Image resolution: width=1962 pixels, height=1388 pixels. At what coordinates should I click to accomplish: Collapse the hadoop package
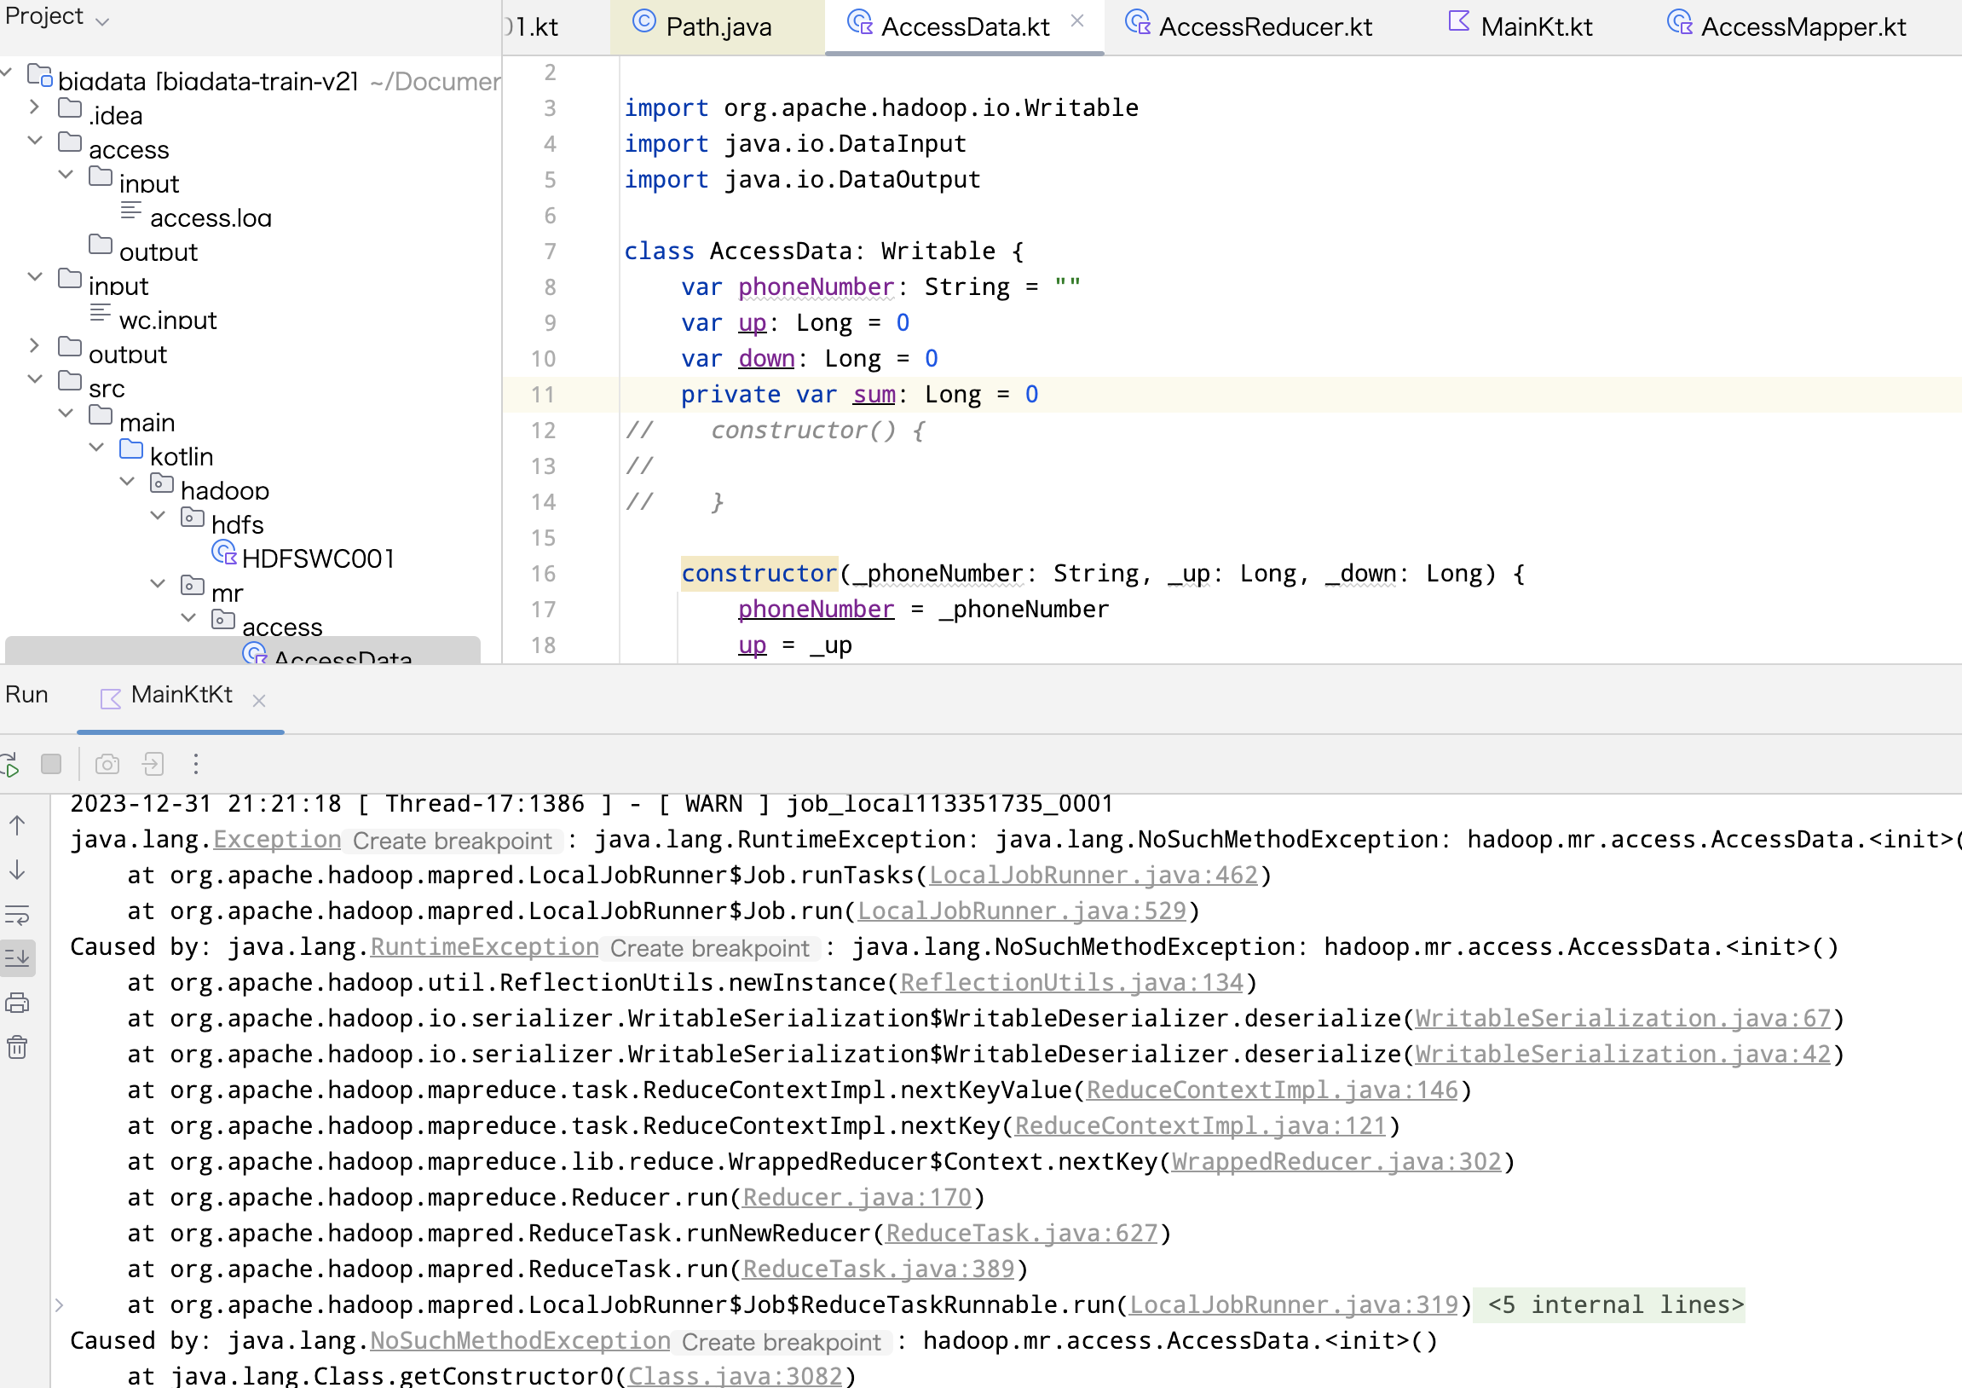point(127,481)
